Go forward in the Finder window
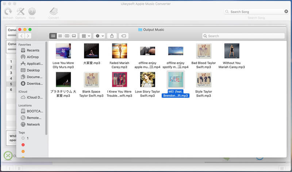Screen dimensions: 292x172 coord(28,36)
